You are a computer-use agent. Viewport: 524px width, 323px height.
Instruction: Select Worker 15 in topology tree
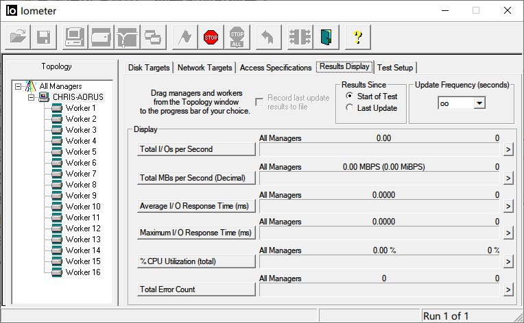click(x=83, y=261)
